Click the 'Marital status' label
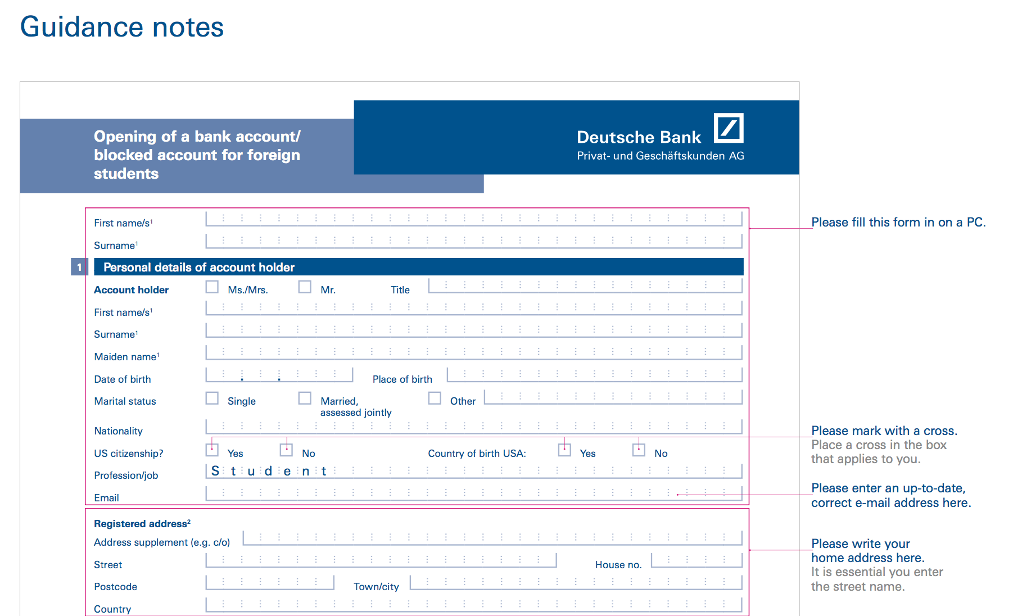 tap(125, 401)
